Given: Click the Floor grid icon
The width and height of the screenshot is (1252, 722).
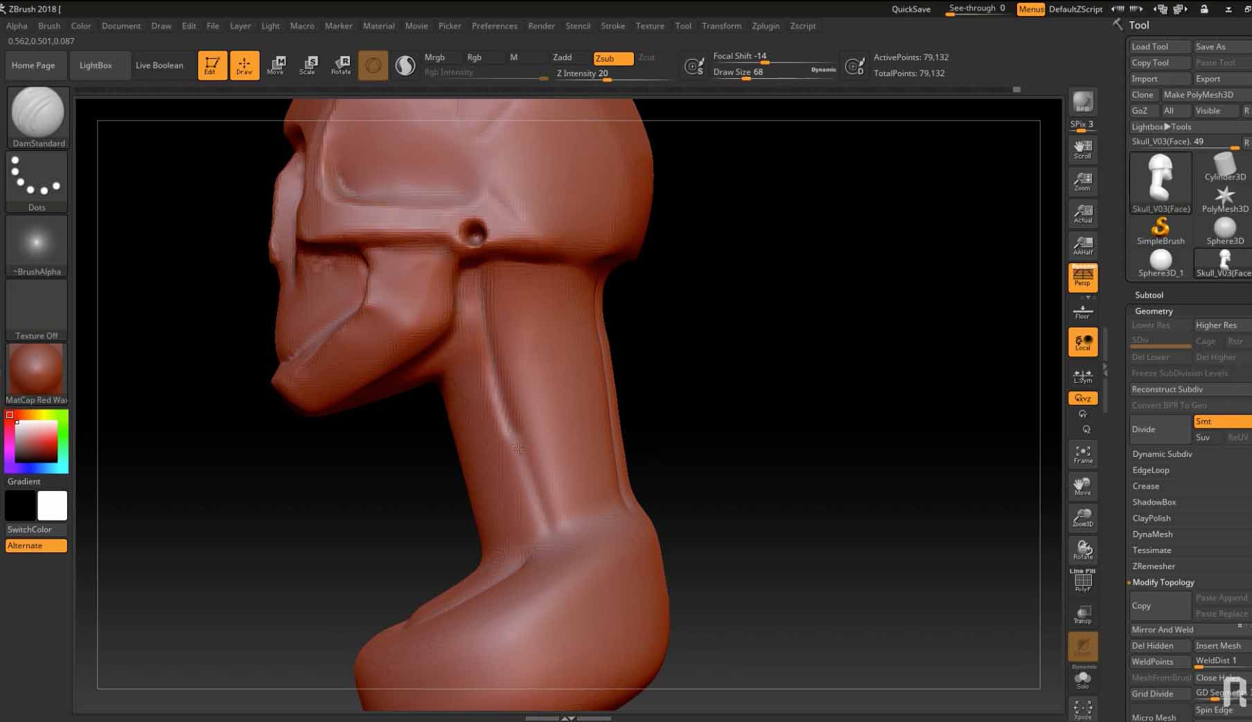Looking at the screenshot, I should click(x=1083, y=312).
